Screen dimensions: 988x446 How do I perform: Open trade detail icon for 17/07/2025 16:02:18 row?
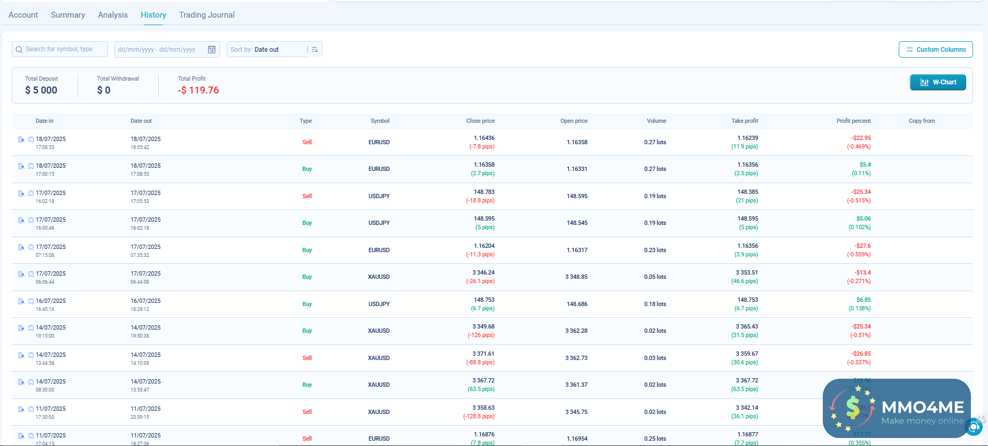point(21,193)
